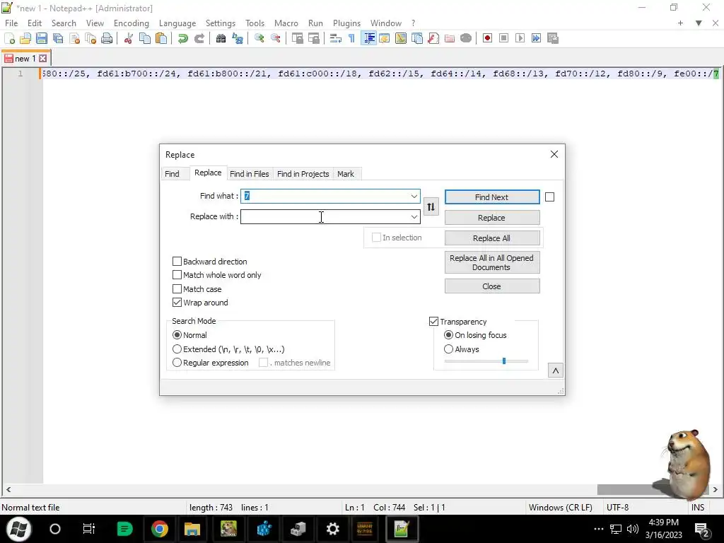Image resolution: width=724 pixels, height=543 pixels.
Task: Undo with the green arrow icon
Action: (183, 38)
